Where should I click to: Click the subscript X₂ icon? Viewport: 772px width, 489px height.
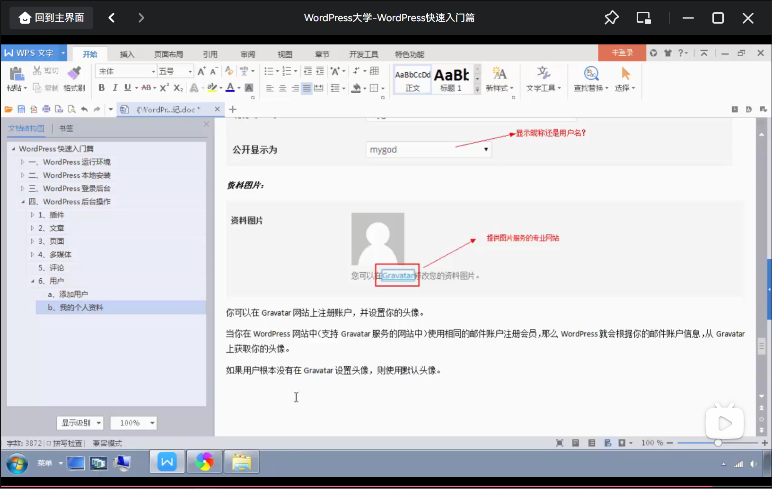[x=178, y=88]
